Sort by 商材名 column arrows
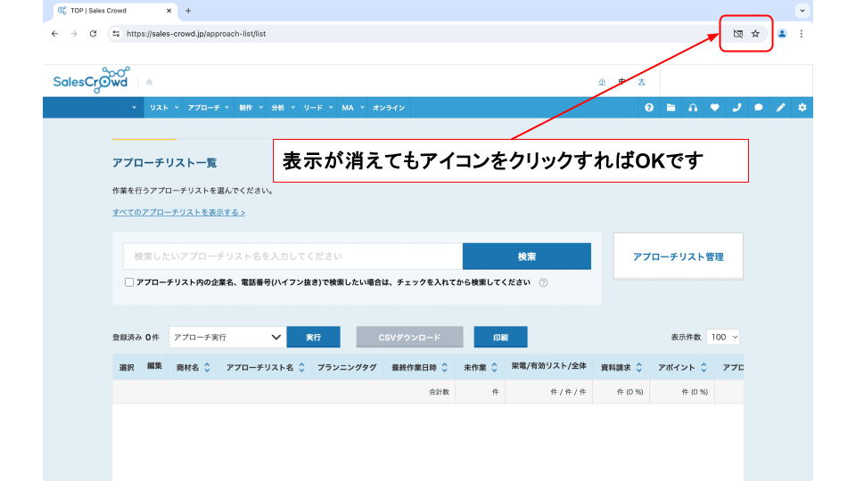Screen dimensions: 856x481 point(207,367)
